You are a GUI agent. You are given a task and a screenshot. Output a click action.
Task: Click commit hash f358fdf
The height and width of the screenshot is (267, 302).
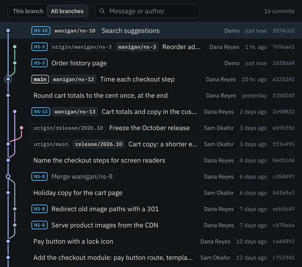point(283,95)
